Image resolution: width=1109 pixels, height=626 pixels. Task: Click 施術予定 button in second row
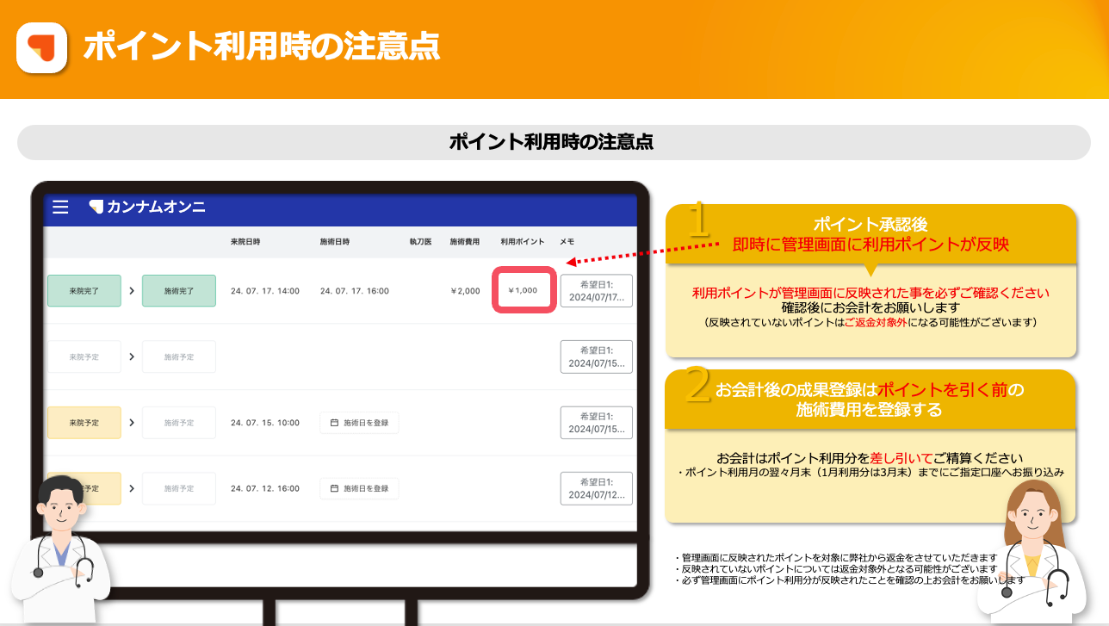179,356
